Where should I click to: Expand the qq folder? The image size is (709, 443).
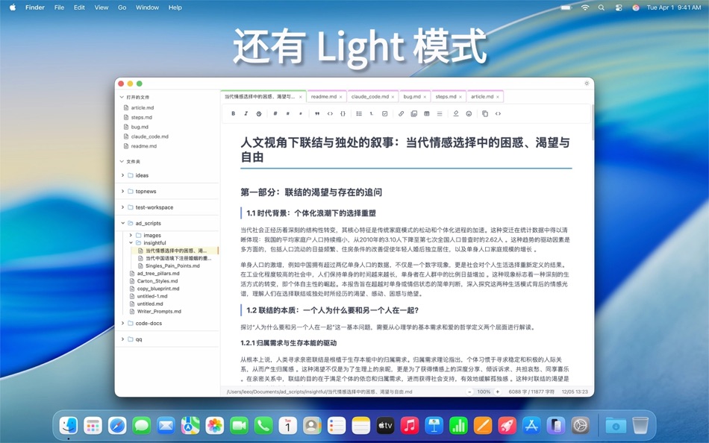[122, 339]
